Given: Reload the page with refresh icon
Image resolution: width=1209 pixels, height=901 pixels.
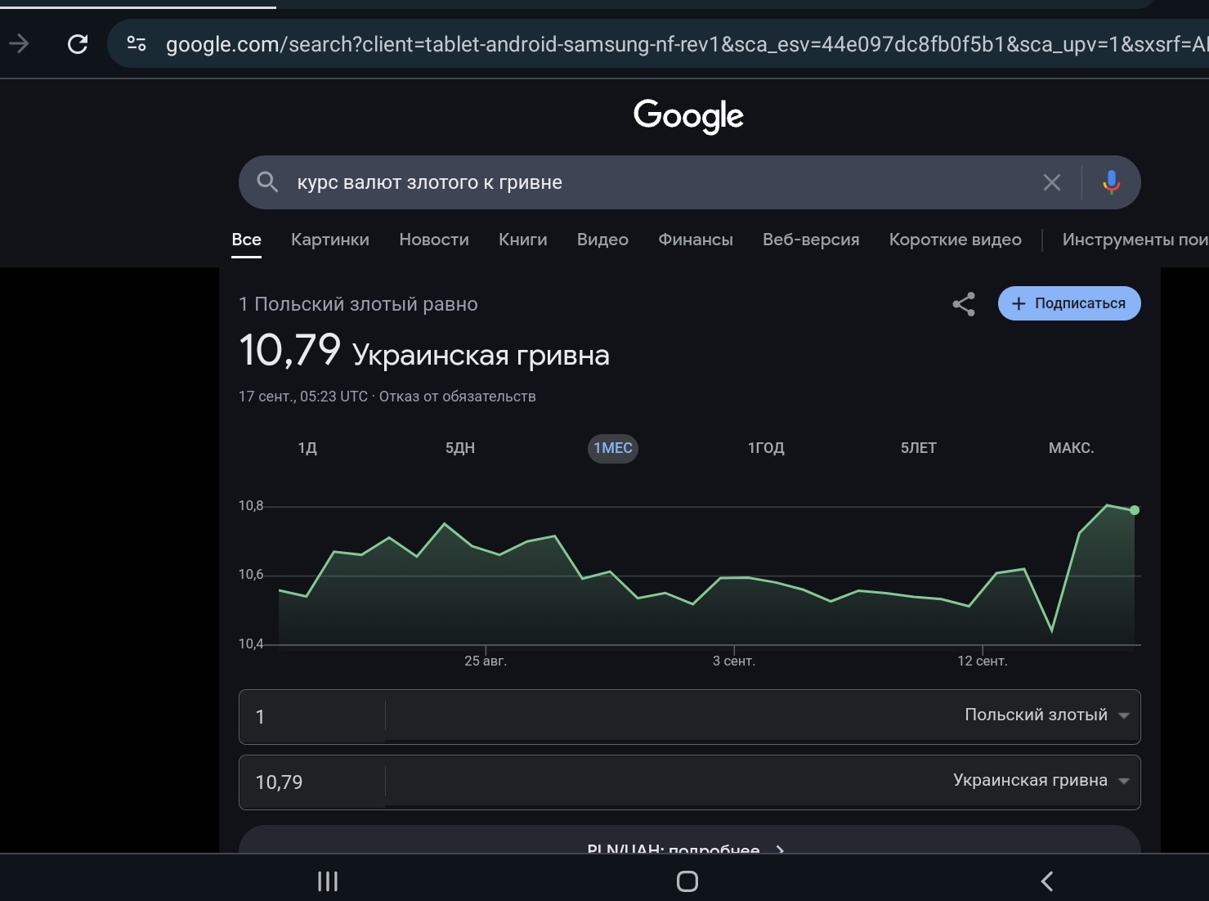Looking at the screenshot, I should 78,43.
